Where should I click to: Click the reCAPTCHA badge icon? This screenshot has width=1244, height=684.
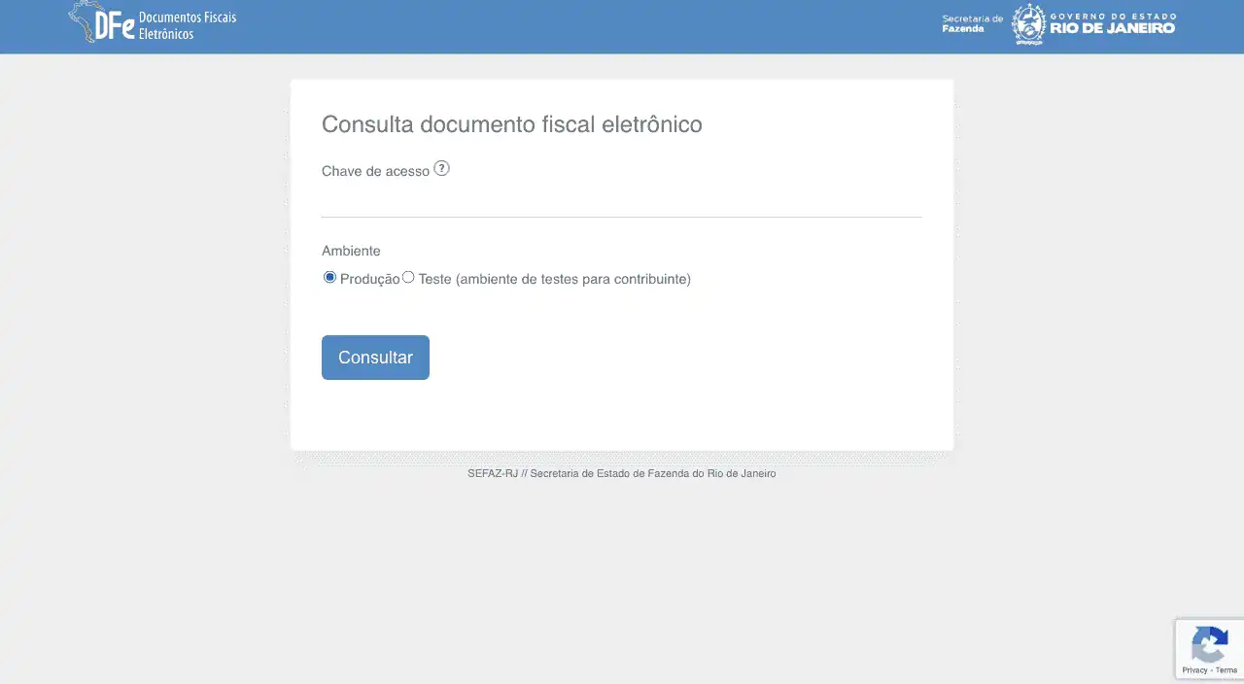[x=1210, y=645]
